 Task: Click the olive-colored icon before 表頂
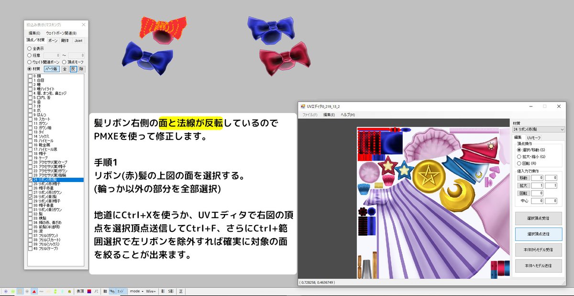(x=69, y=291)
